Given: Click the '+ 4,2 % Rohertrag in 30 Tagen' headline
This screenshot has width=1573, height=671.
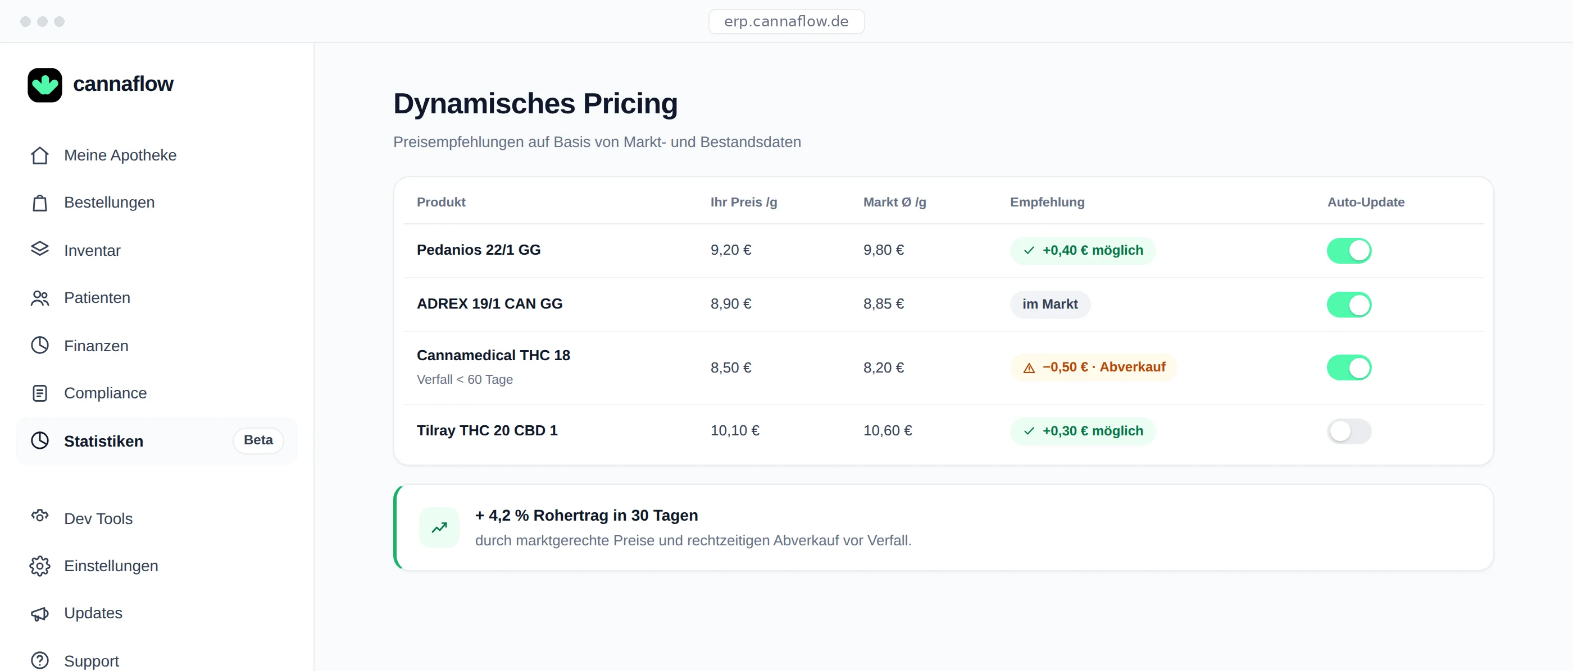Looking at the screenshot, I should [586, 516].
